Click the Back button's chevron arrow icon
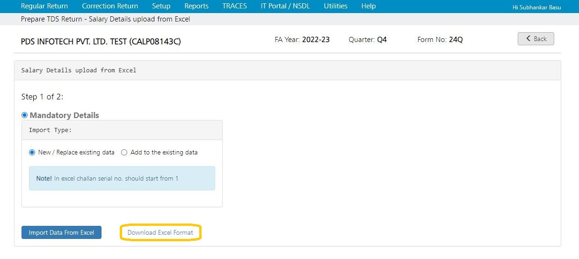Viewport: 579px width, 259px height. pos(528,39)
